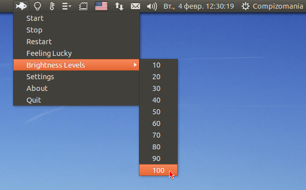Screen dimensions: 306x190
Task: Open the power gear session icon
Action: pos(245,6)
